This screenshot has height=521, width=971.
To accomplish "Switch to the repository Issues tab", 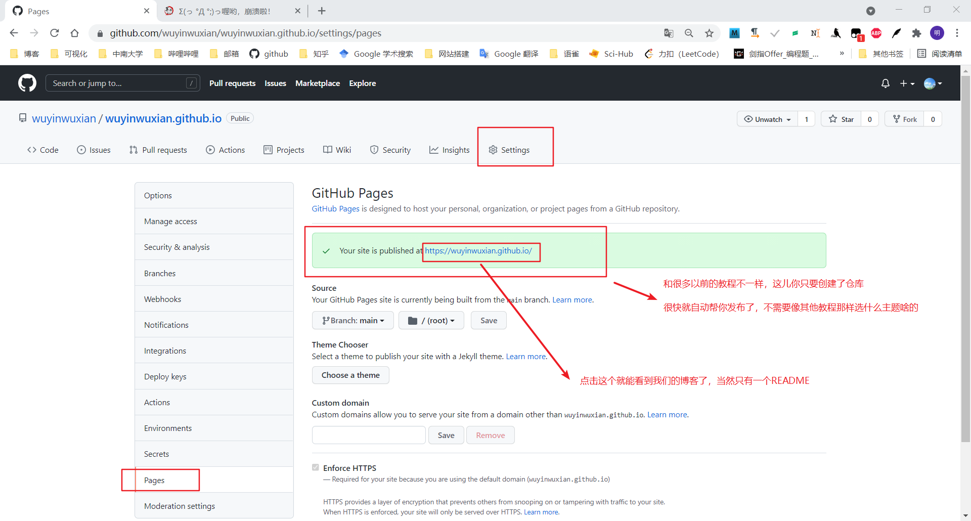I will click(x=94, y=150).
